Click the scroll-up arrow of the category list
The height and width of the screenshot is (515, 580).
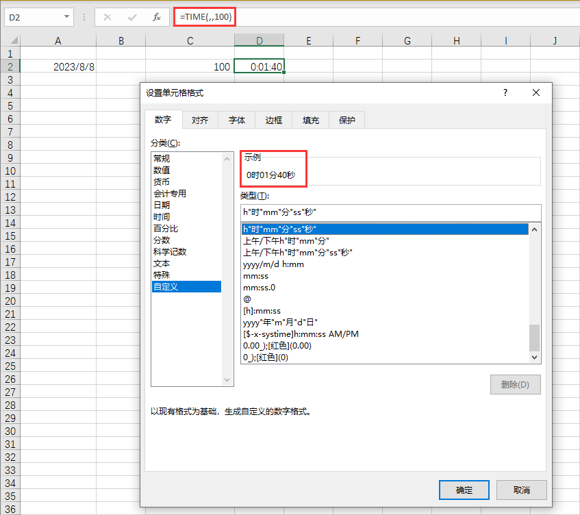click(x=226, y=158)
